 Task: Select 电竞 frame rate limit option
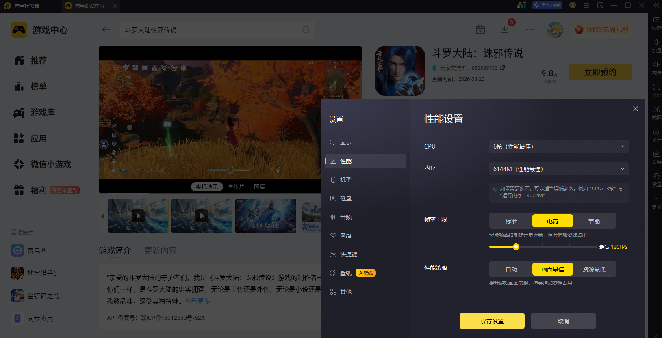click(553, 221)
